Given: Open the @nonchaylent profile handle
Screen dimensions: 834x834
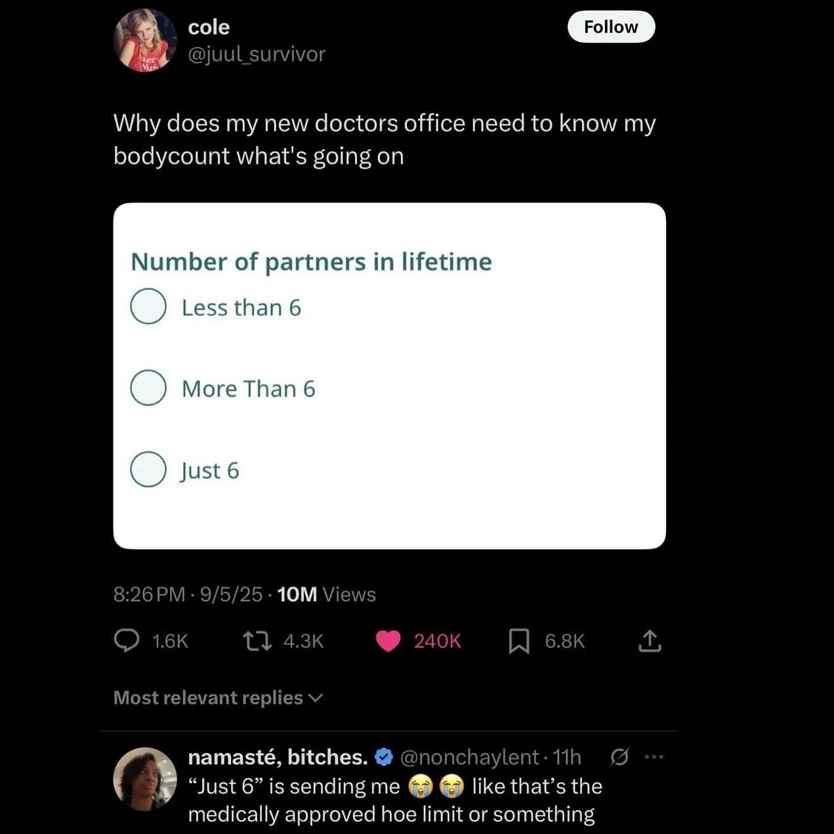Looking at the screenshot, I should pyautogui.click(x=469, y=757).
